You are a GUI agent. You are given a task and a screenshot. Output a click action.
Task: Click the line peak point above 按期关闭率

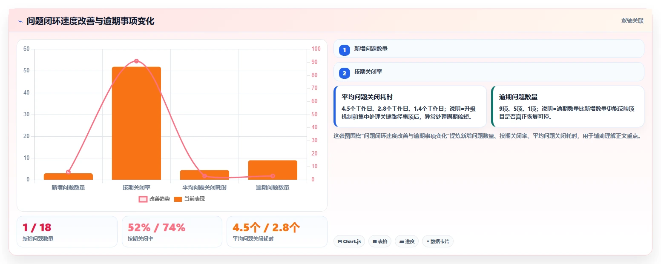tap(136, 61)
